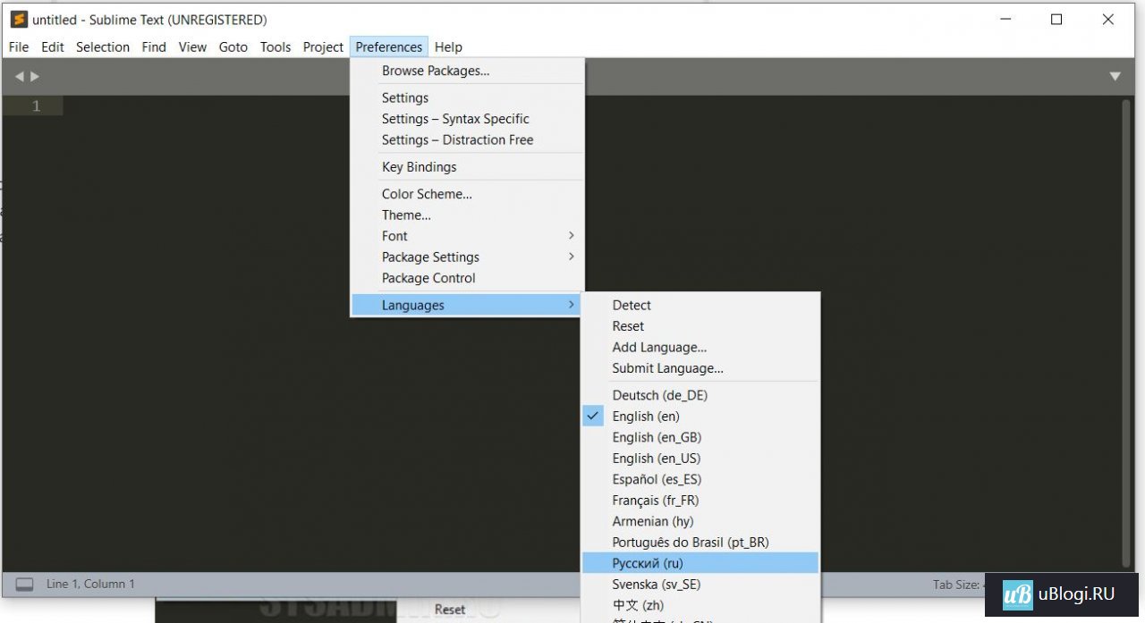The height and width of the screenshot is (623, 1145).
Task: Select Deutsch (de_DE) language
Action: click(659, 395)
